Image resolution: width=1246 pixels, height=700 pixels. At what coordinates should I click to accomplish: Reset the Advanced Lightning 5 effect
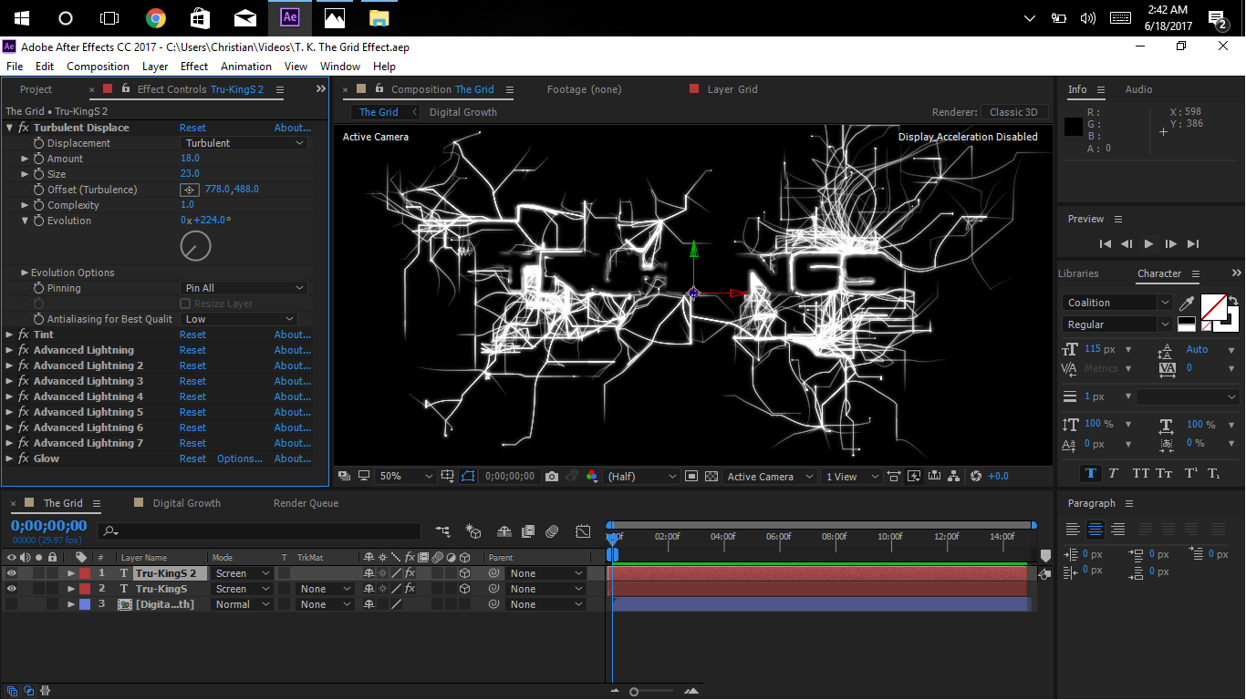(192, 412)
